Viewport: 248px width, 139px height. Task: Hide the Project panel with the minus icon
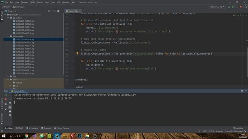click(x=62, y=11)
